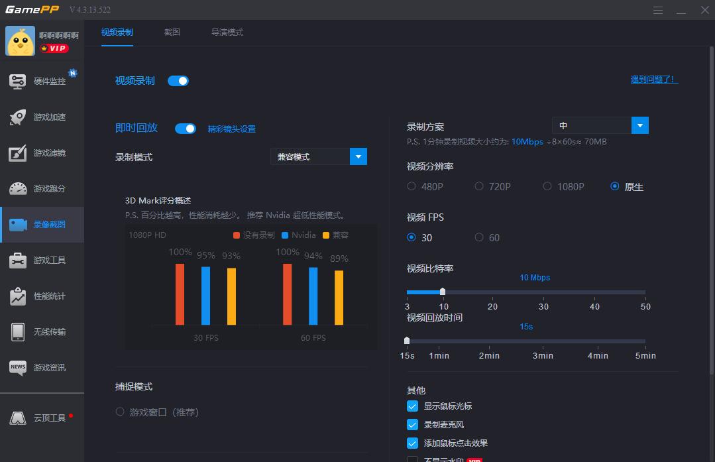Open the game acceleration (游戏加速) rocket icon
The height and width of the screenshot is (462, 715).
[x=18, y=117]
